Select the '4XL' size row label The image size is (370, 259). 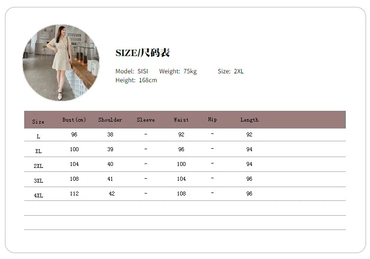click(x=38, y=195)
